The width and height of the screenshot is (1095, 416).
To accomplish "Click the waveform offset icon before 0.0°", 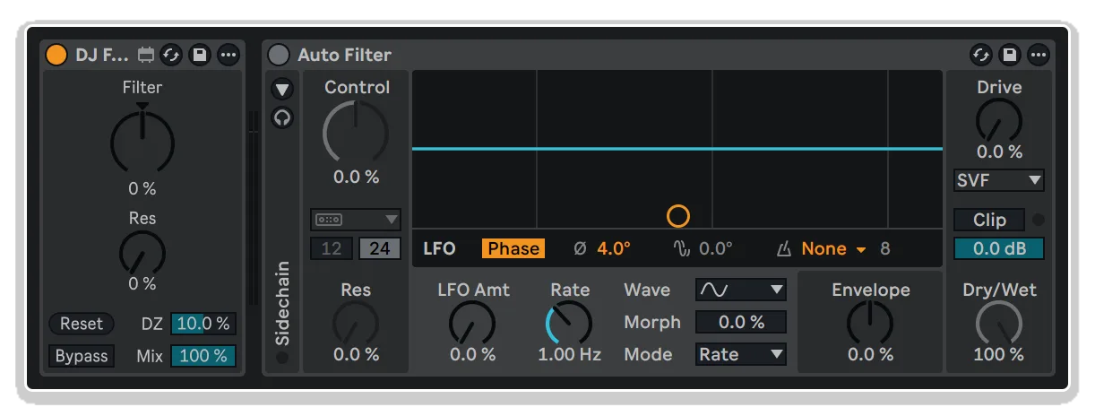I will coord(682,249).
